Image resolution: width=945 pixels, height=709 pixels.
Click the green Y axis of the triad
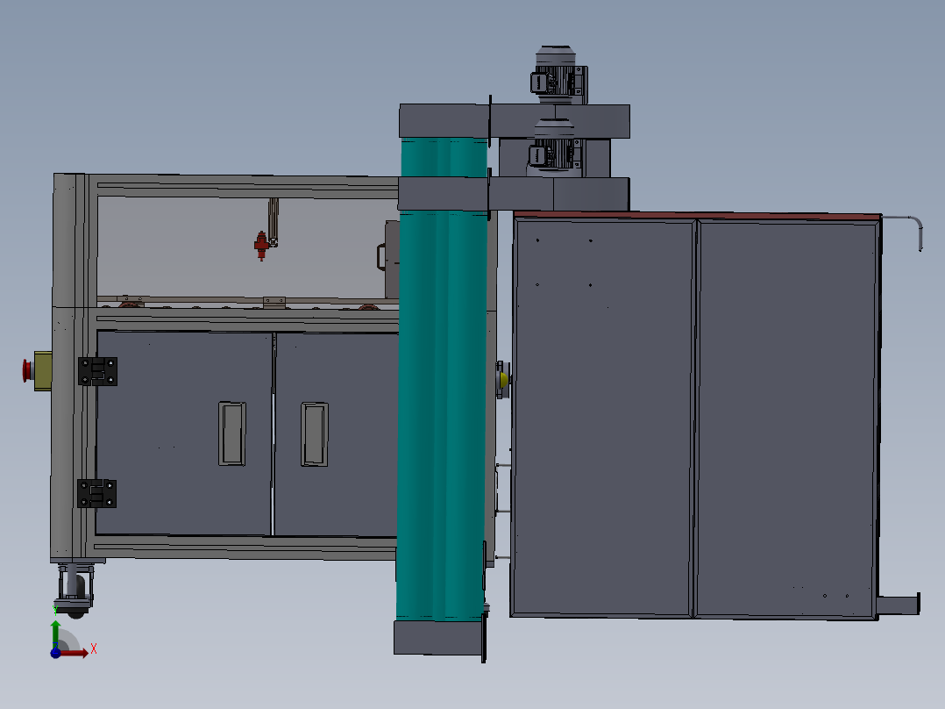tap(55, 633)
